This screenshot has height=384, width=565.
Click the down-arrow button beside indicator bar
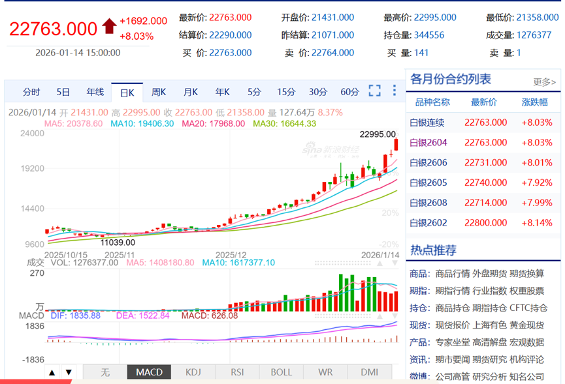point(68,372)
